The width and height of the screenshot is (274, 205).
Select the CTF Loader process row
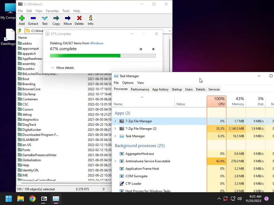tap(193, 184)
